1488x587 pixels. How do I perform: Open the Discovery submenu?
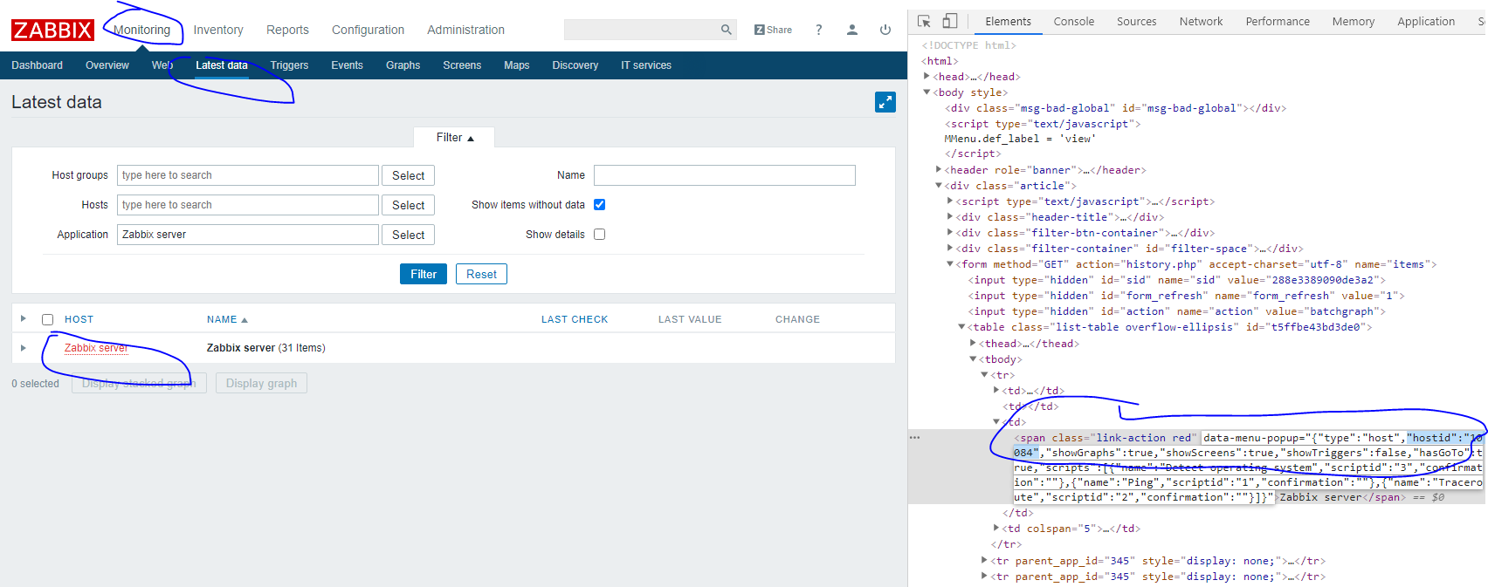click(x=575, y=65)
